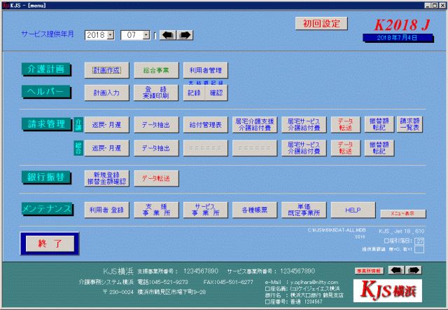
Task: Click the next month right arrow
Action: [x=185, y=34]
